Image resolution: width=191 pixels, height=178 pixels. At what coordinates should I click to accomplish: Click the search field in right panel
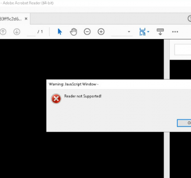tap(183, 49)
